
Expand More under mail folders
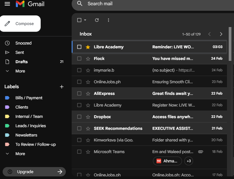(x=20, y=71)
